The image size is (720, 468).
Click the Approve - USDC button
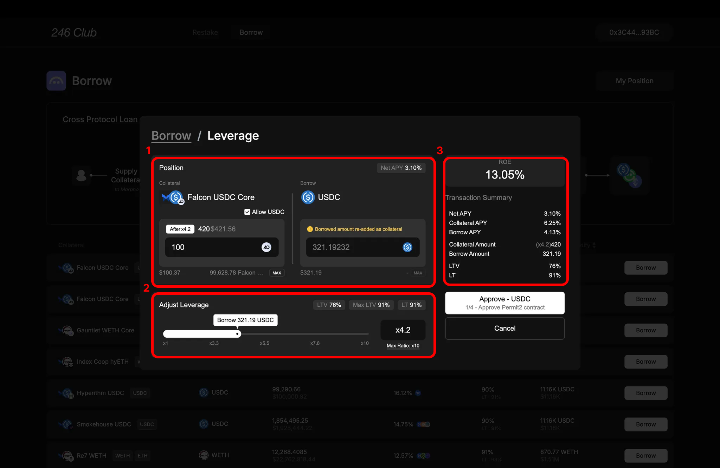[504, 303]
